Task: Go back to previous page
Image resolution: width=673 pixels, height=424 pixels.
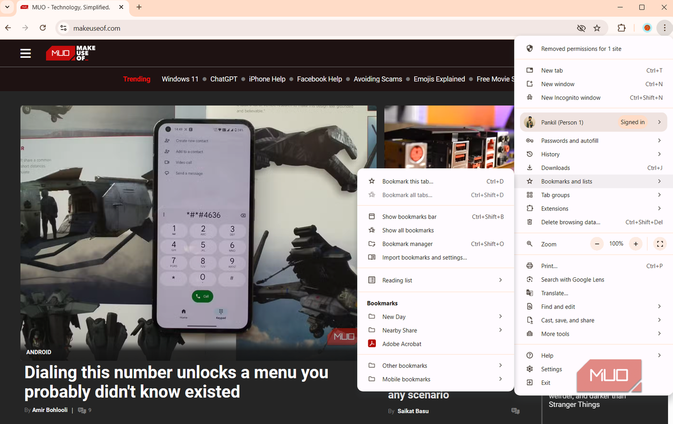Action: [x=8, y=28]
